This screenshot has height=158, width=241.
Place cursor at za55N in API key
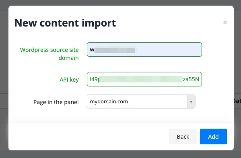(x=191, y=79)
